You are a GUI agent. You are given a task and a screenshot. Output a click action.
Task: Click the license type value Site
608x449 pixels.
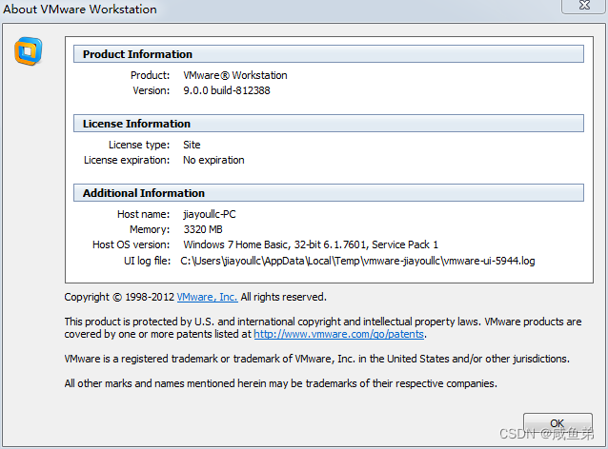pyautogui.click(x=192, y=145)
